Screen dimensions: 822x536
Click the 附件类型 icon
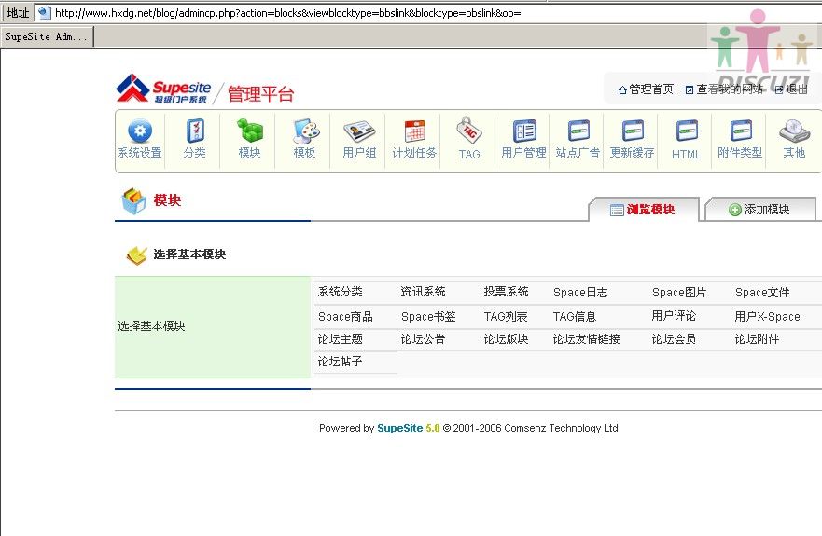tap(741, 131)
